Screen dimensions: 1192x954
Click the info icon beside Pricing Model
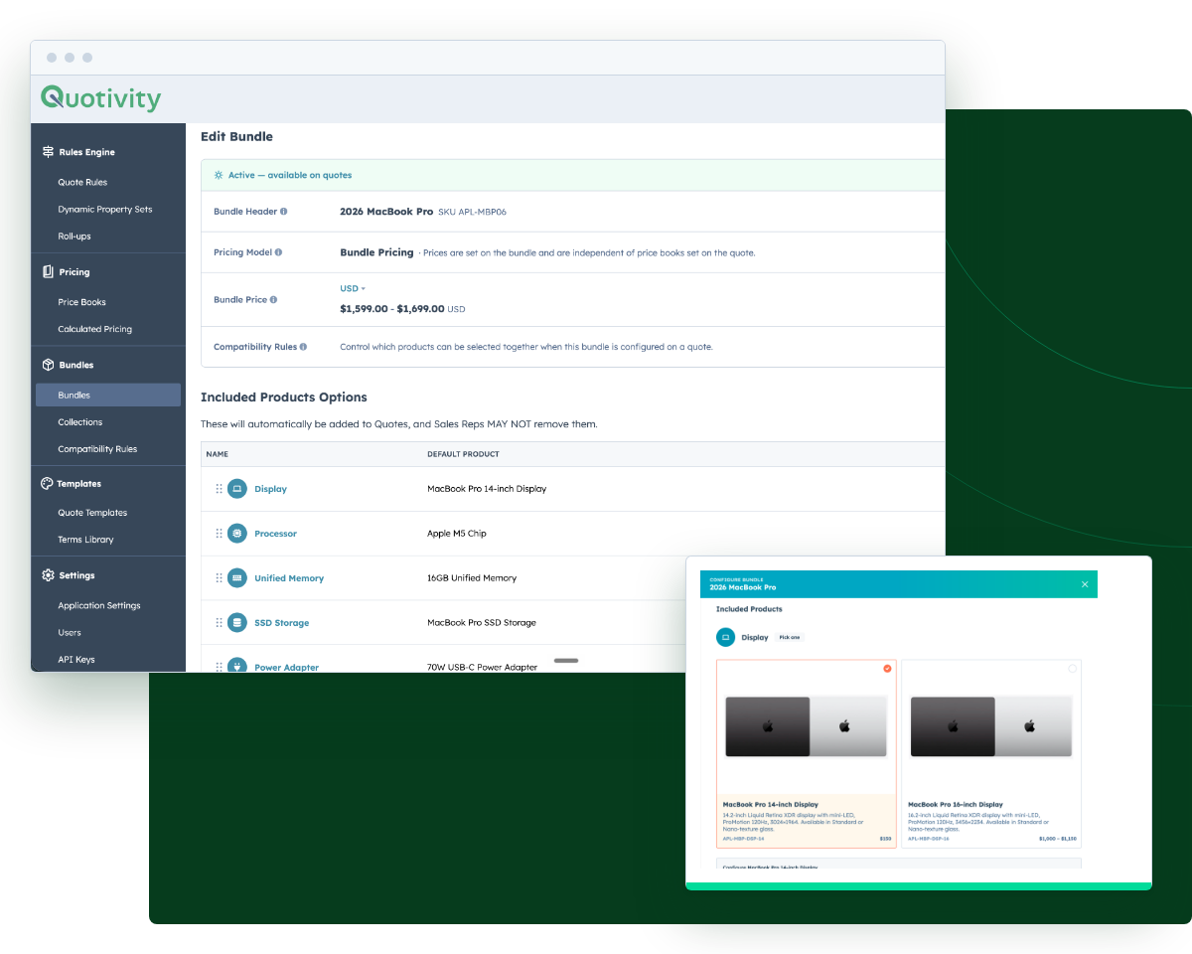[278, 252]
